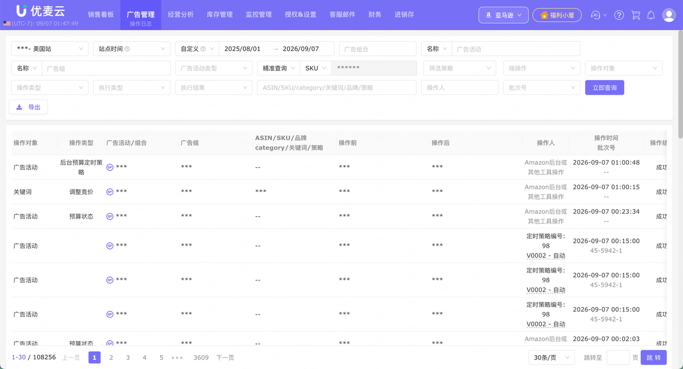
Task: Click the pagination ellipsis jump icon
Action: [x=177, y=358]
